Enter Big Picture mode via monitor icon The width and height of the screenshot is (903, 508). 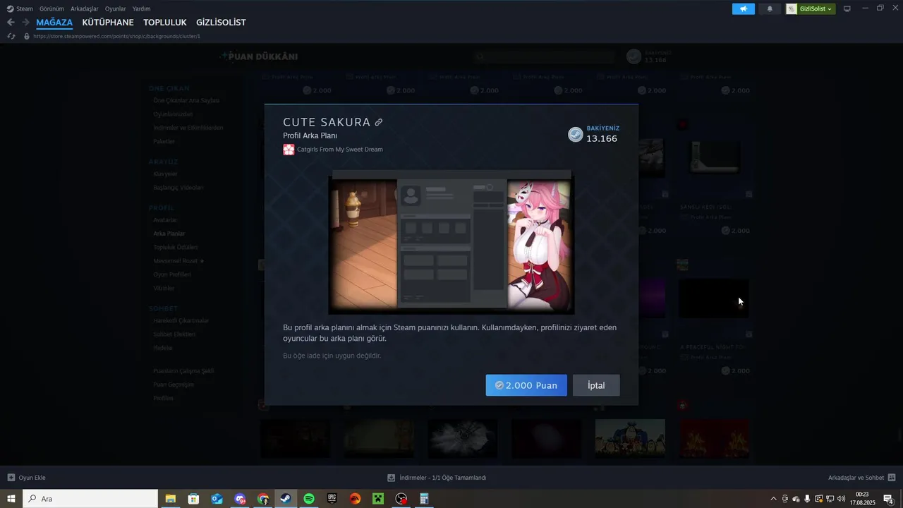pos(847,8)
